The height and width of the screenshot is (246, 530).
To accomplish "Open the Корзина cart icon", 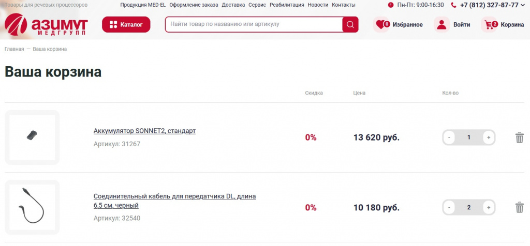I will (490, 25).
